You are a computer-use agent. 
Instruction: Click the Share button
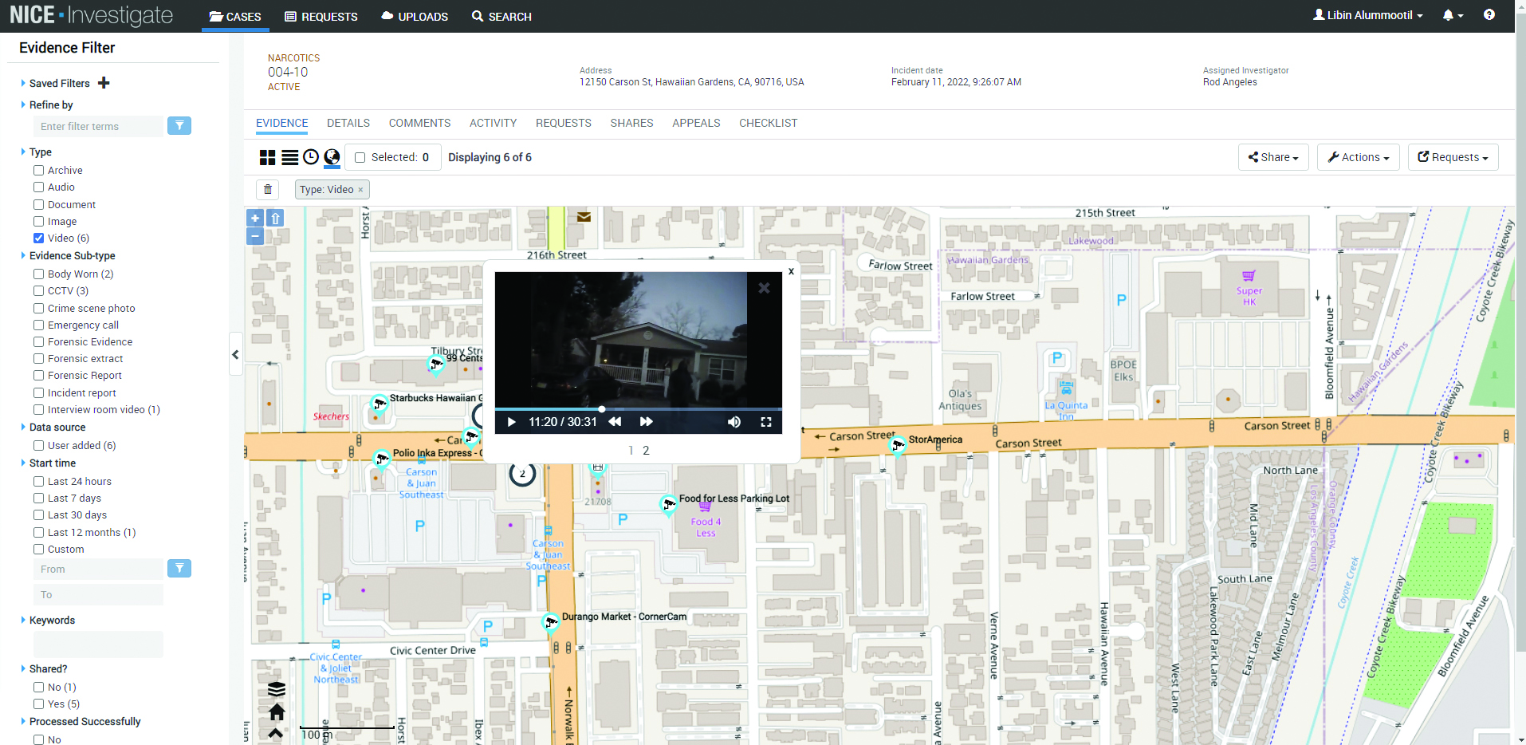(x=1272, y=157)
